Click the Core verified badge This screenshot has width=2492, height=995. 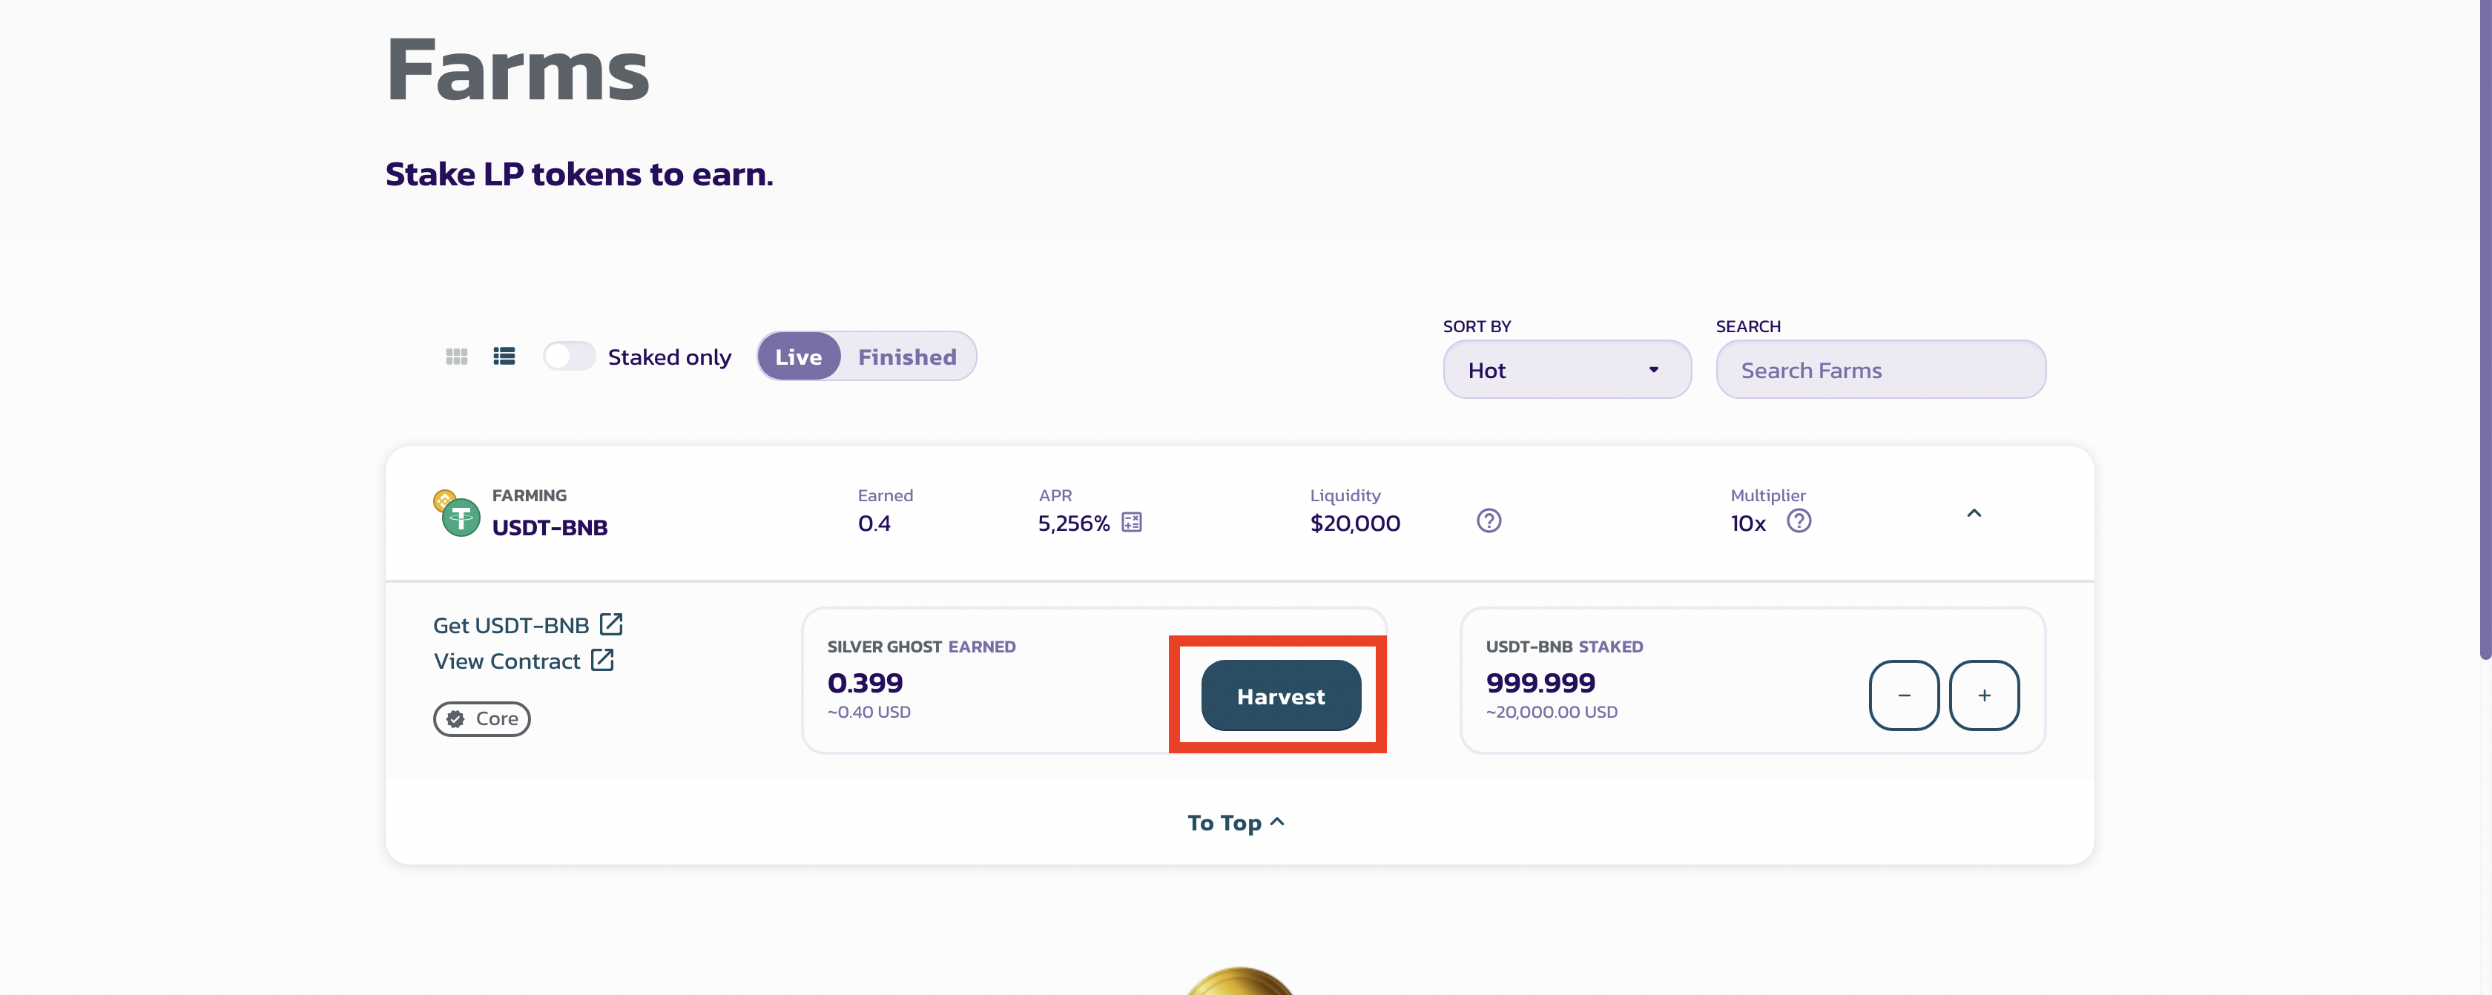482,718
